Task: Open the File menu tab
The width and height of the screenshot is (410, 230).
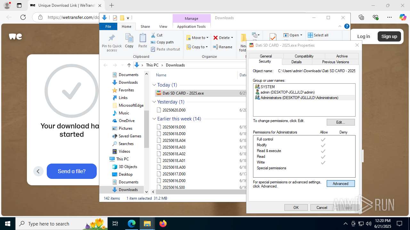Action: point(108,27)
